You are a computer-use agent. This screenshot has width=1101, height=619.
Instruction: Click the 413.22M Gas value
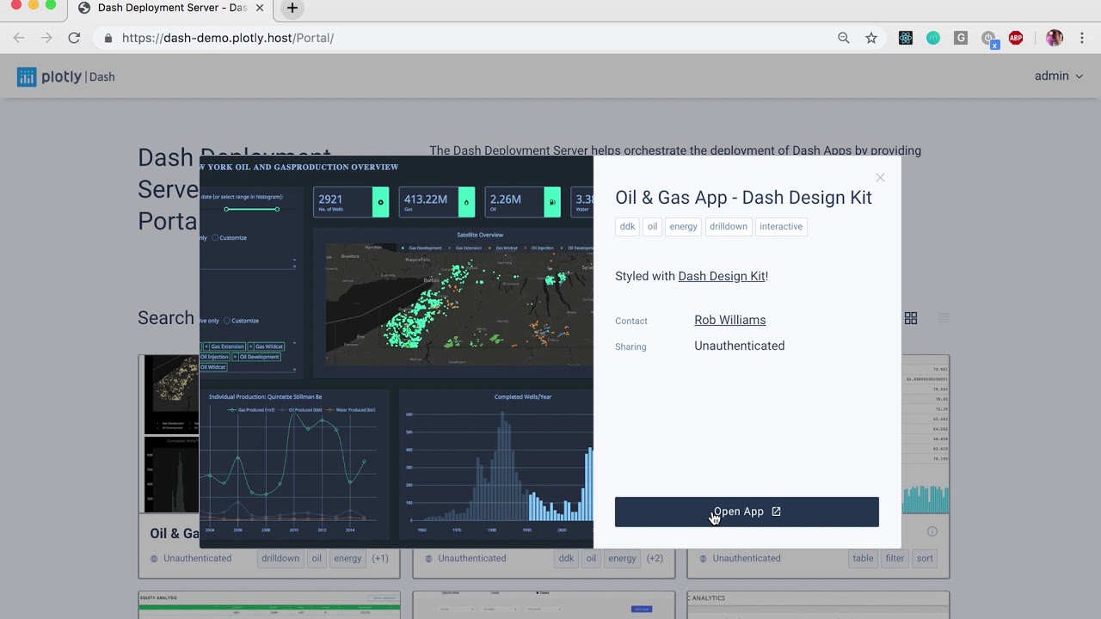(x=426, y=199)
